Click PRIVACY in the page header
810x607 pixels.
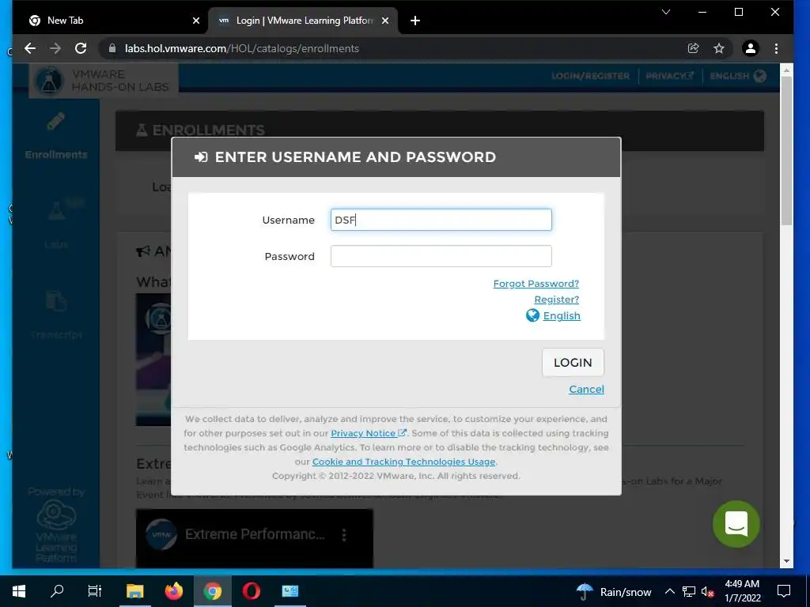coord(669,76)
